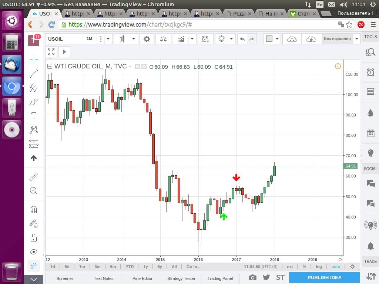379x284 pixels.
Task: Open the patterns drawing tool
Action: (34, 130)
